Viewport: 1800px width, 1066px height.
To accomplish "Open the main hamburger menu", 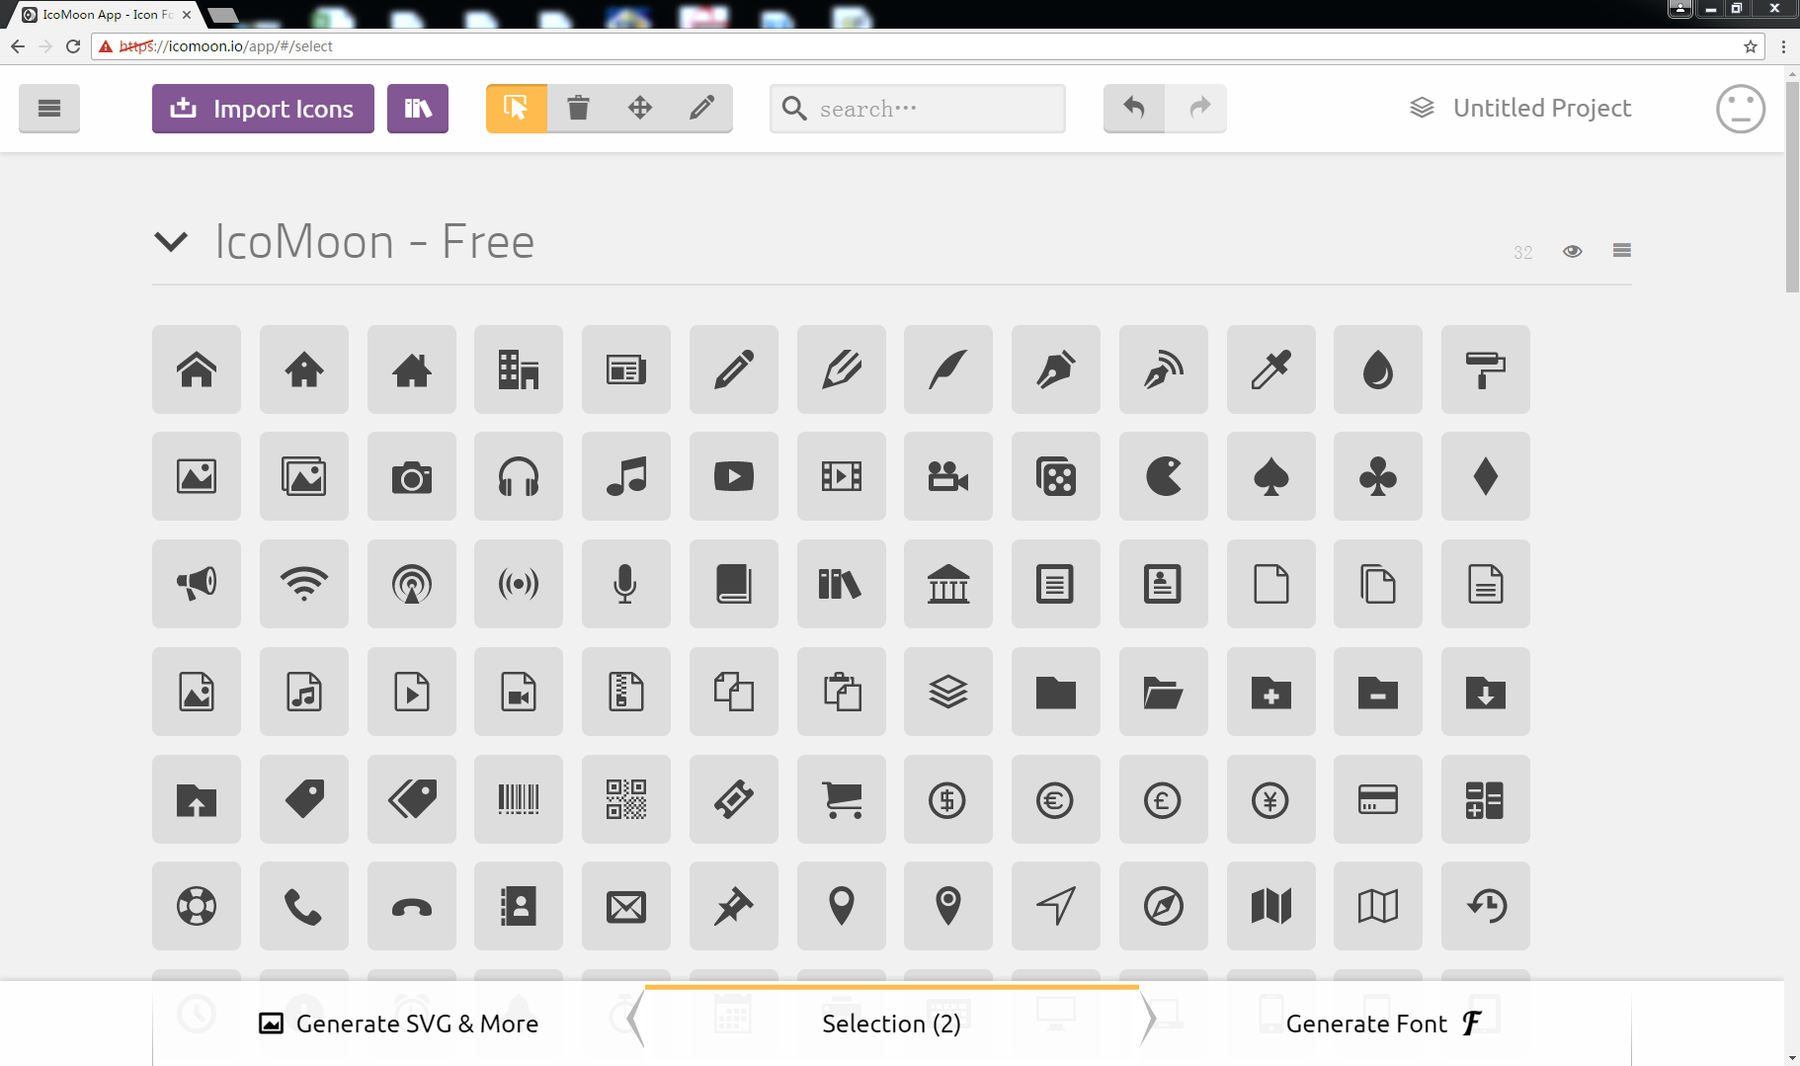I will pos(49,109).
